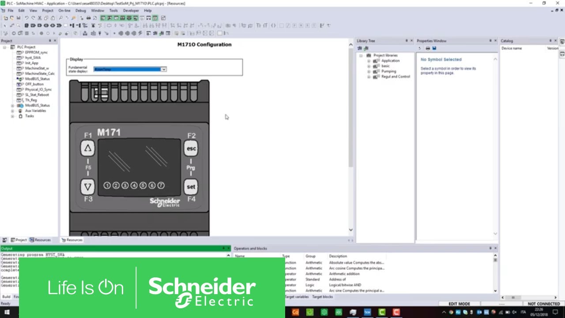Collapse the PLC Project tree node
The image size is (565, 318).
point(4,47)
